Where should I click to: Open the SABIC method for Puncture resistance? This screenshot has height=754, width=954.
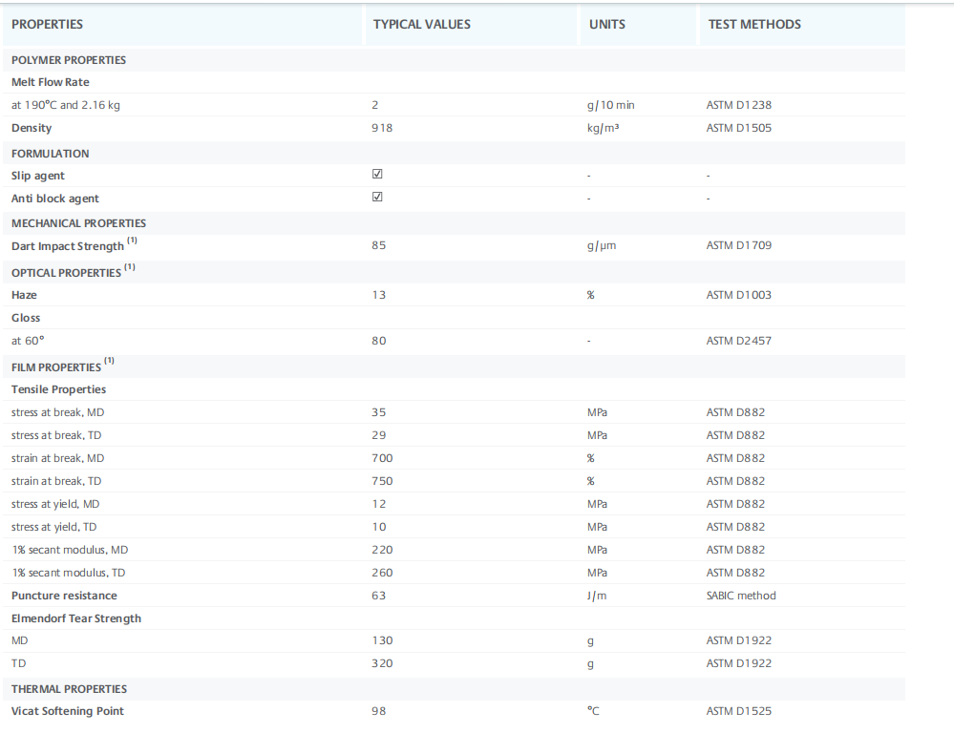click(741, 596)
